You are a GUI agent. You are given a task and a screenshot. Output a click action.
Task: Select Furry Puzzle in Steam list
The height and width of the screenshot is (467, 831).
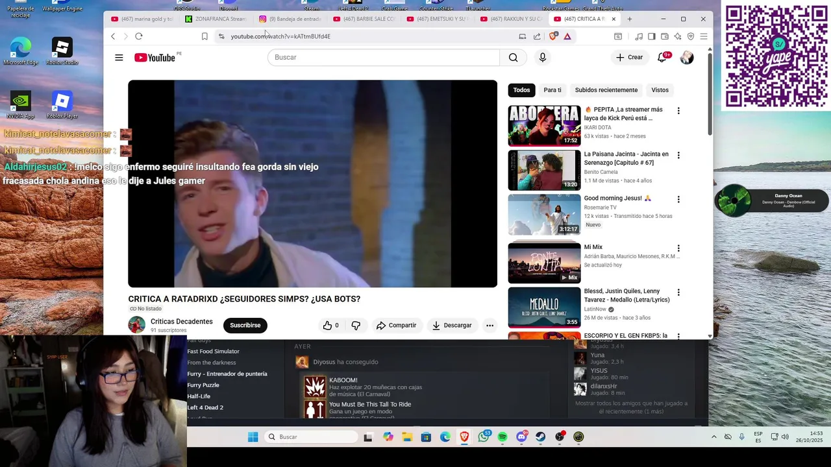(203, 385)
